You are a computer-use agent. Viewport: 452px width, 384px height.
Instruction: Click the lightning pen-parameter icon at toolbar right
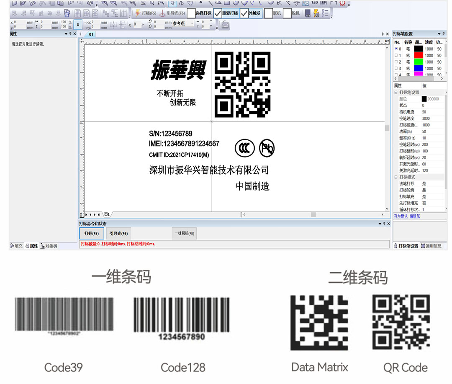click(316, 13)
